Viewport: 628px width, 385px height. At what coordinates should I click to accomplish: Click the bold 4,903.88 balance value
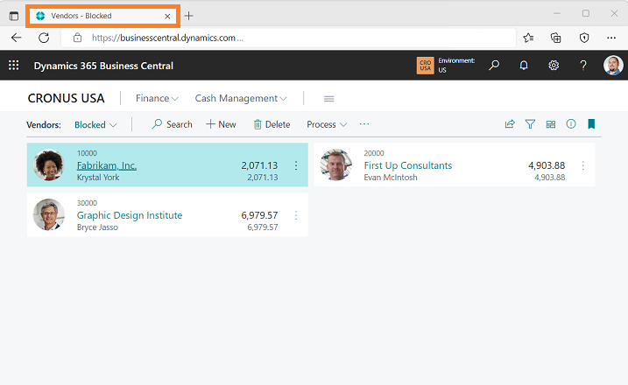pos(547,165)
